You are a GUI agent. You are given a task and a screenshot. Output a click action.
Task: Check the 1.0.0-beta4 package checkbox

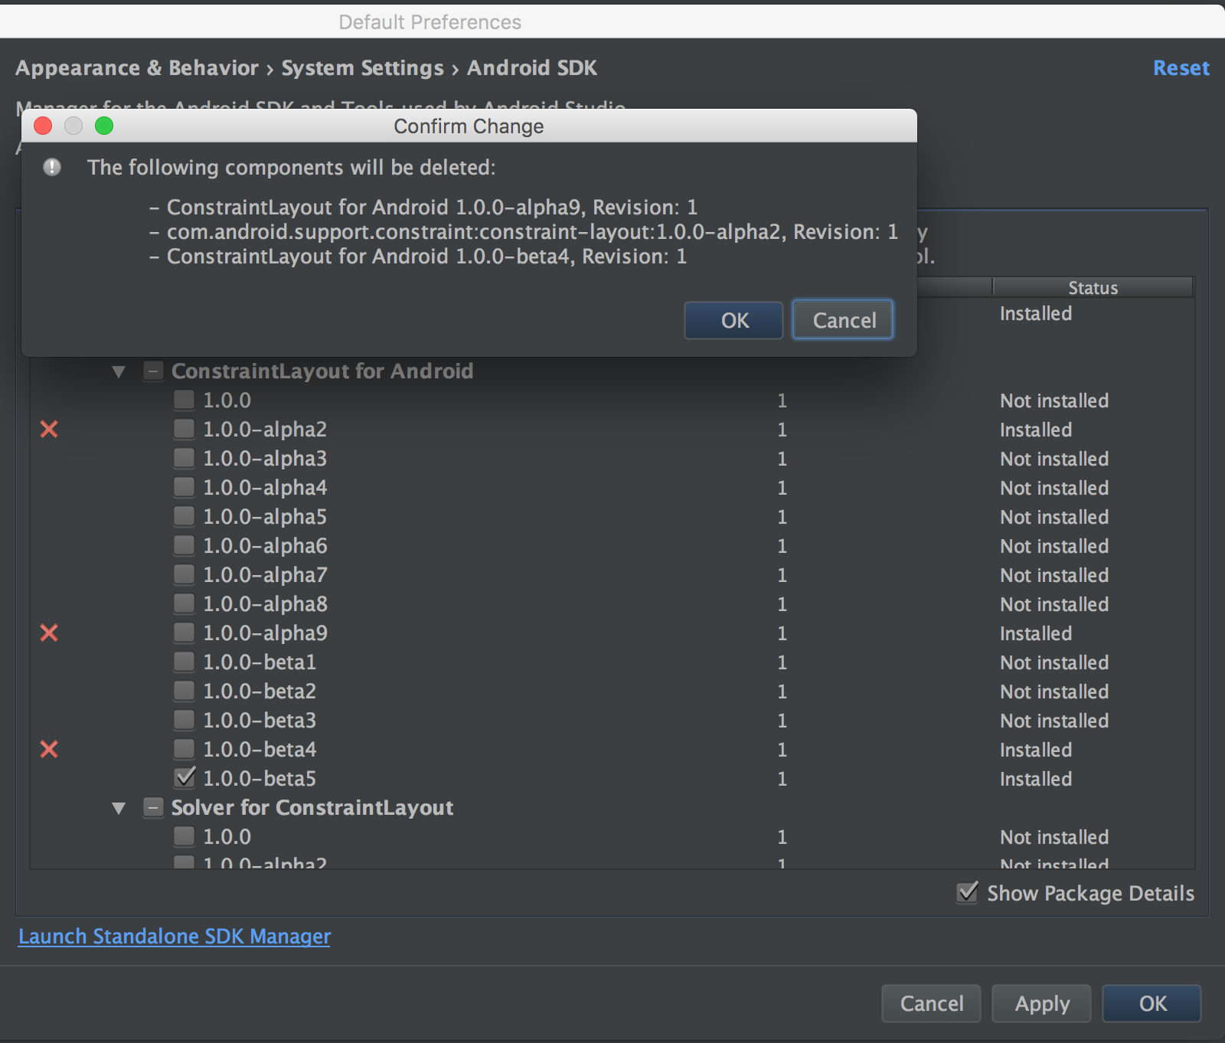point(184,750)
